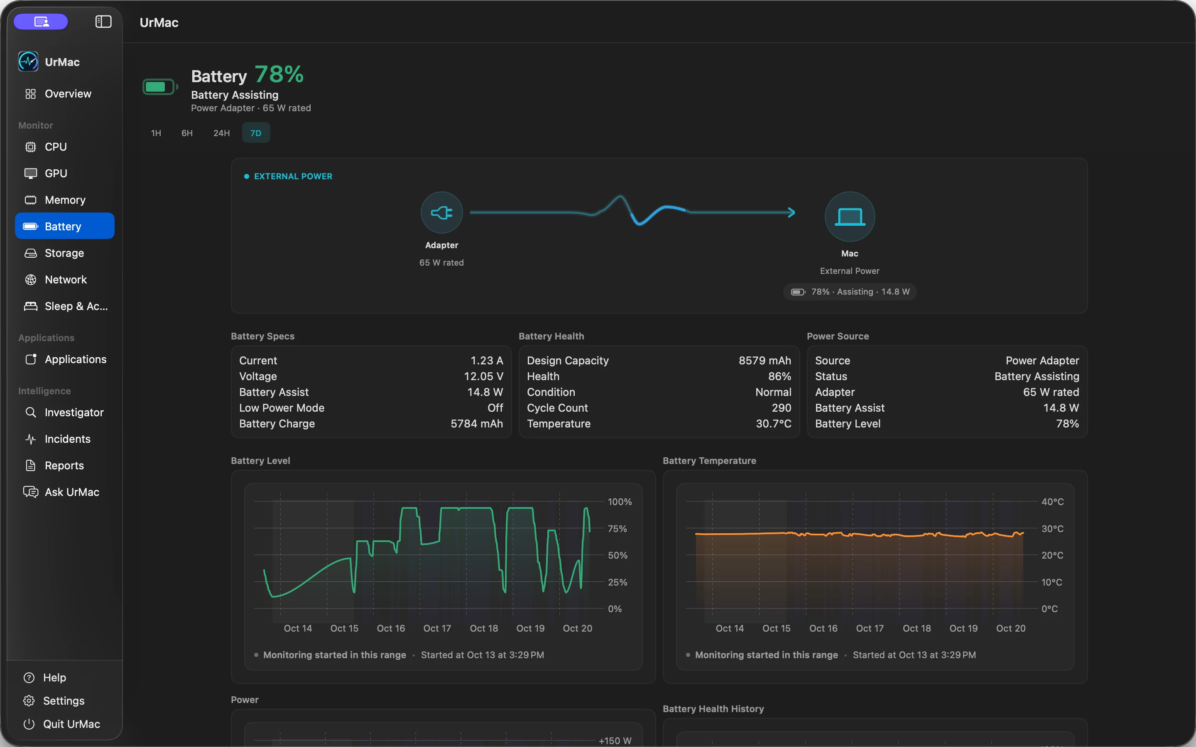Image resolution: width=1196 pixels, height=747 pixels.
Task: Click the Temperature 30.7°C value
Action: click(x=773, y=424)
